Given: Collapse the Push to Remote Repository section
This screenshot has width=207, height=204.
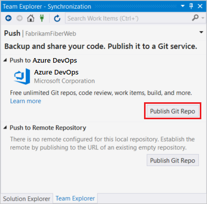Looking at the screenshot, I should coord(5,127).
